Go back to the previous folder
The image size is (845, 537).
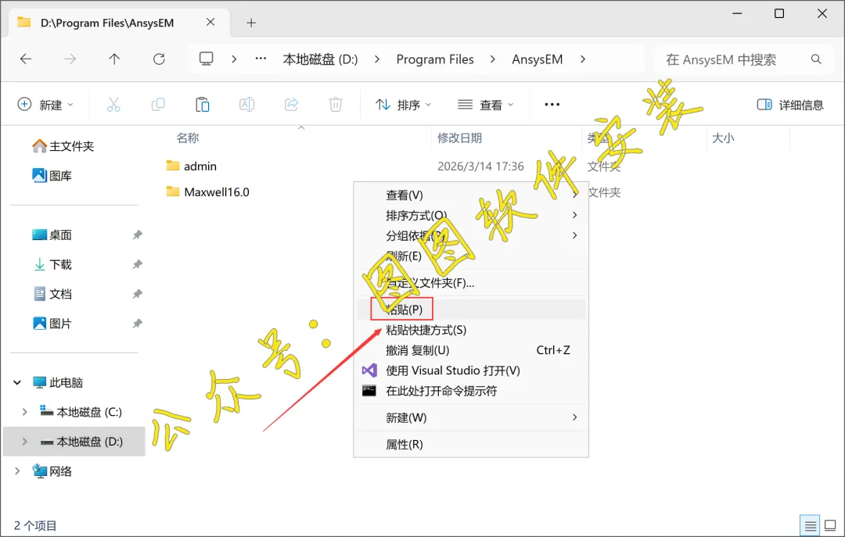click(26, 59)
